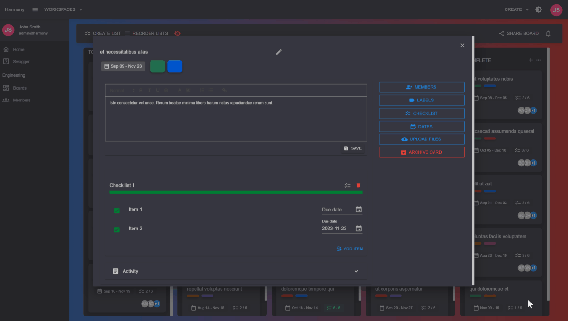Open the Create dropdown menu
The width and height of the screenshot is (568, 321).
pos(516,9)
